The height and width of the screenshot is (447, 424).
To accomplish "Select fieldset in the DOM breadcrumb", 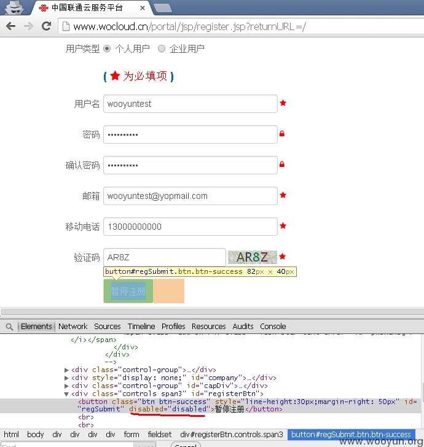I will point(160,435).
